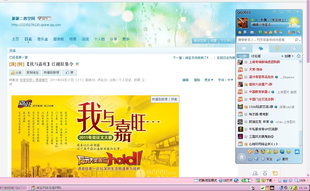
Task: Open the 相册 navigation item
Action: (73, 39)
